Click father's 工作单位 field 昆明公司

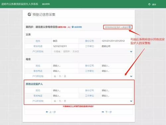pyautogui.click(x=117, y=46)
